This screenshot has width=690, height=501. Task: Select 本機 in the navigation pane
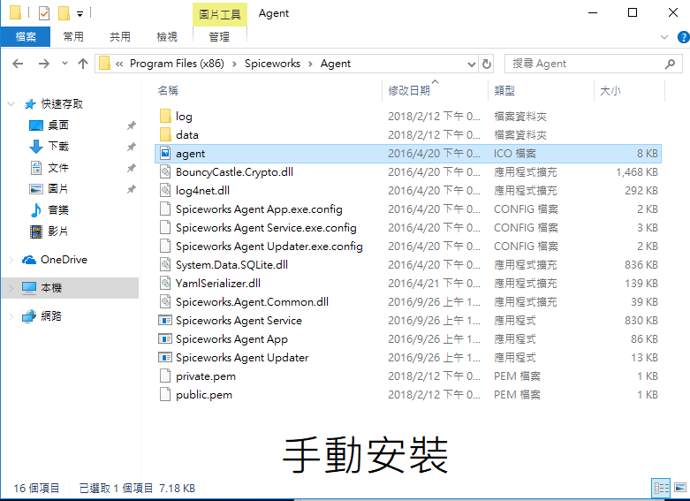(51, 288)
